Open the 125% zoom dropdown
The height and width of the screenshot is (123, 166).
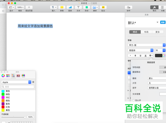click(20, 7)
